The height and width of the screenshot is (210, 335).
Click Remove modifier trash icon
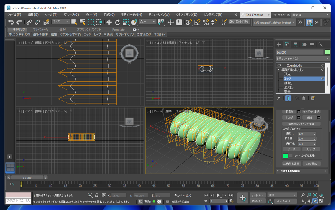pos(304,98)
